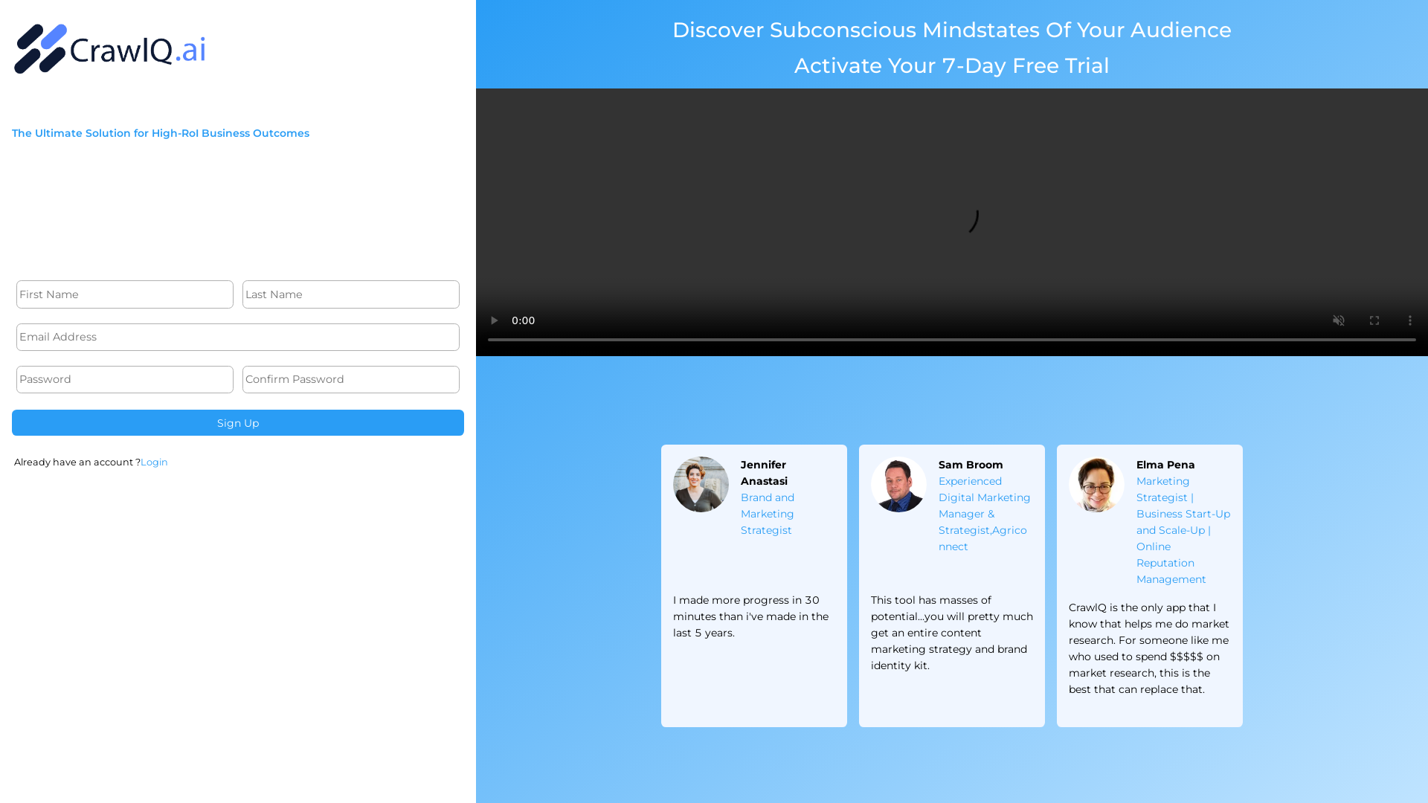Viewport: 1428px width, 803px height.
Task: Click the name Sam Broom
Action: (x=971, y=465)
